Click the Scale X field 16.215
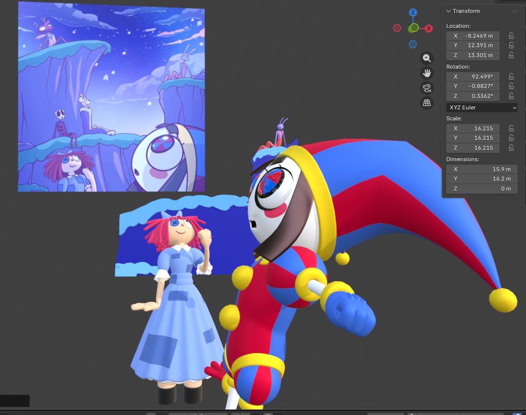 (x=473, y=128)
